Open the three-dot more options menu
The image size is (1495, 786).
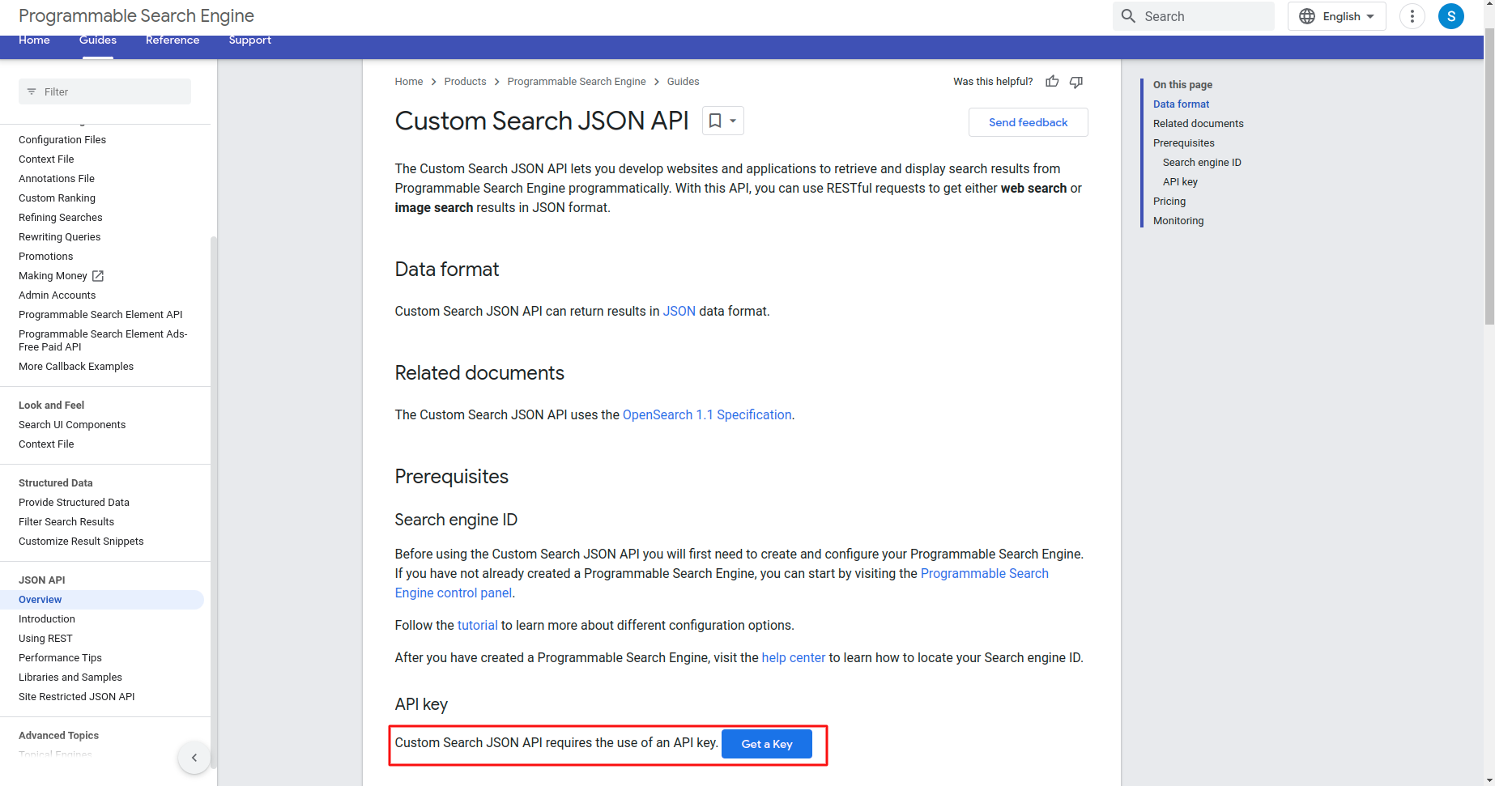click(1412, 16)
